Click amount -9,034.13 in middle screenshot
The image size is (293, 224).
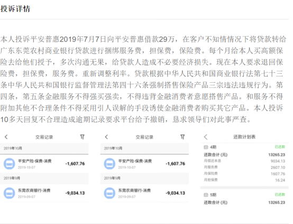176,193
